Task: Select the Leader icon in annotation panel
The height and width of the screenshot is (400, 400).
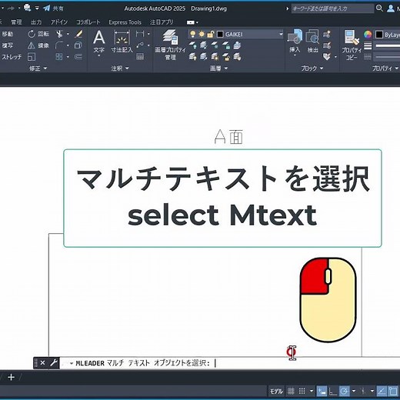Action: point(140,45)
